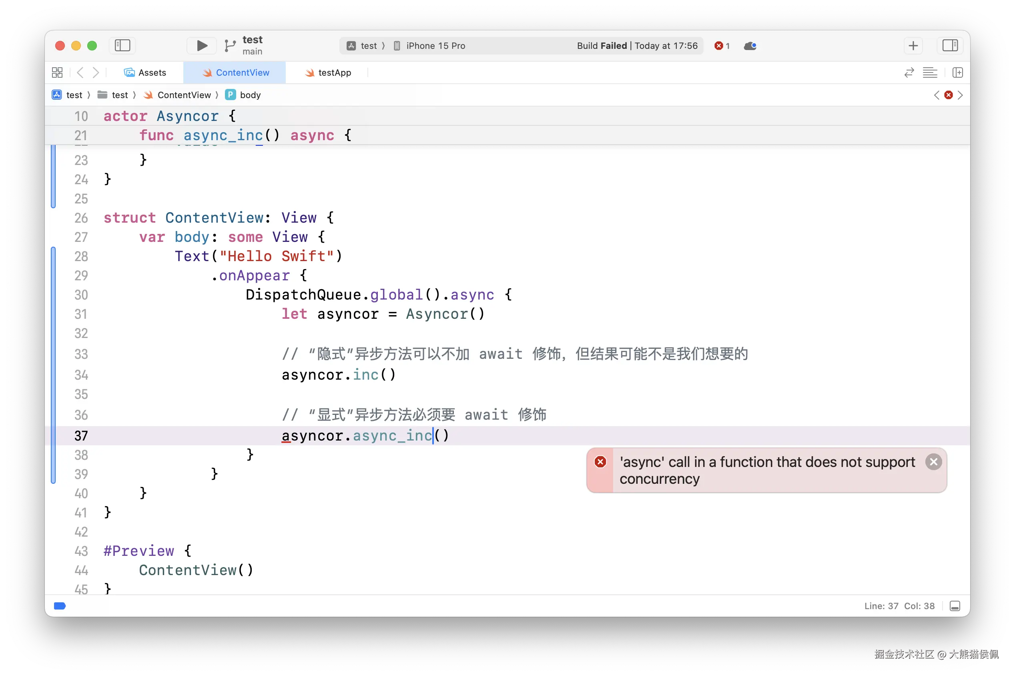Run the project with the play button
Image resolution: width=1015 pixels, height=676 pixels.
[202, 46]
